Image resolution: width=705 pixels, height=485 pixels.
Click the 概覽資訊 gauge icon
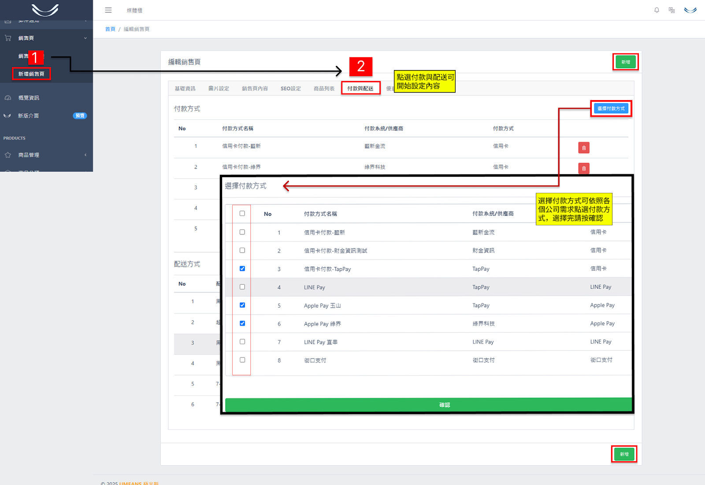click(x=8, y=98)
